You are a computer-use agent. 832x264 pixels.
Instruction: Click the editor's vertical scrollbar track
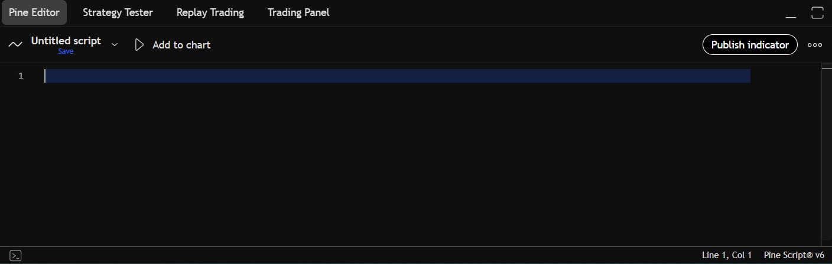tap(827, 154)
